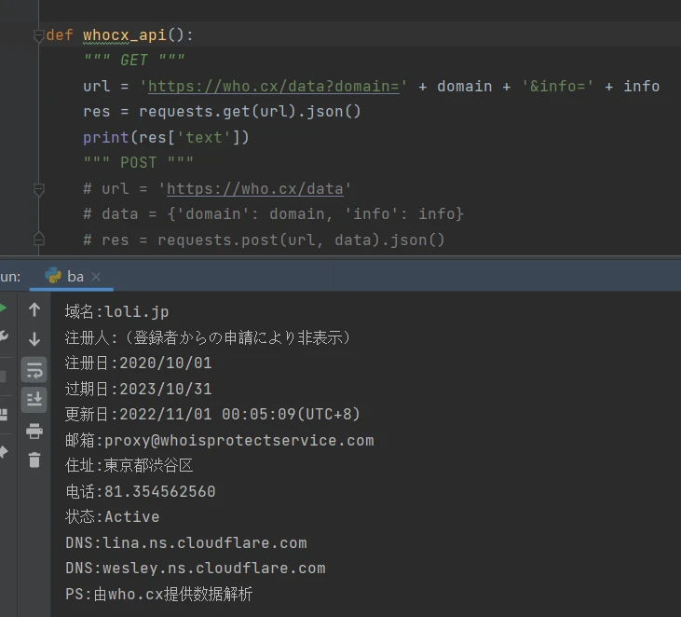
Task: Rerun the script with the green play icon
Action: pos(3,308)
